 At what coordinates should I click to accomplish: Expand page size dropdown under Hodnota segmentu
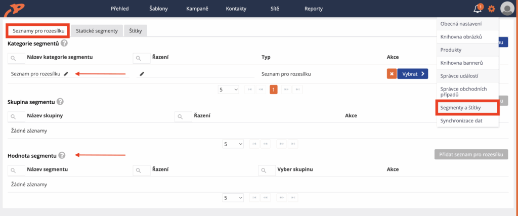pos(233,198)
